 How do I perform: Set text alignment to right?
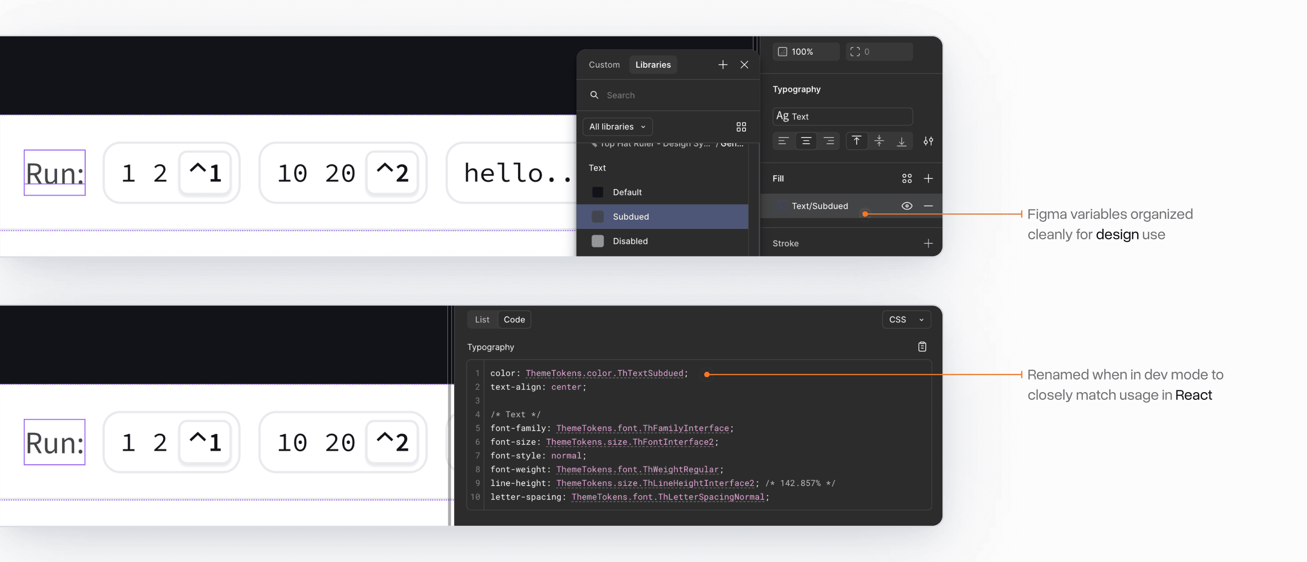[x=829, y=141]
